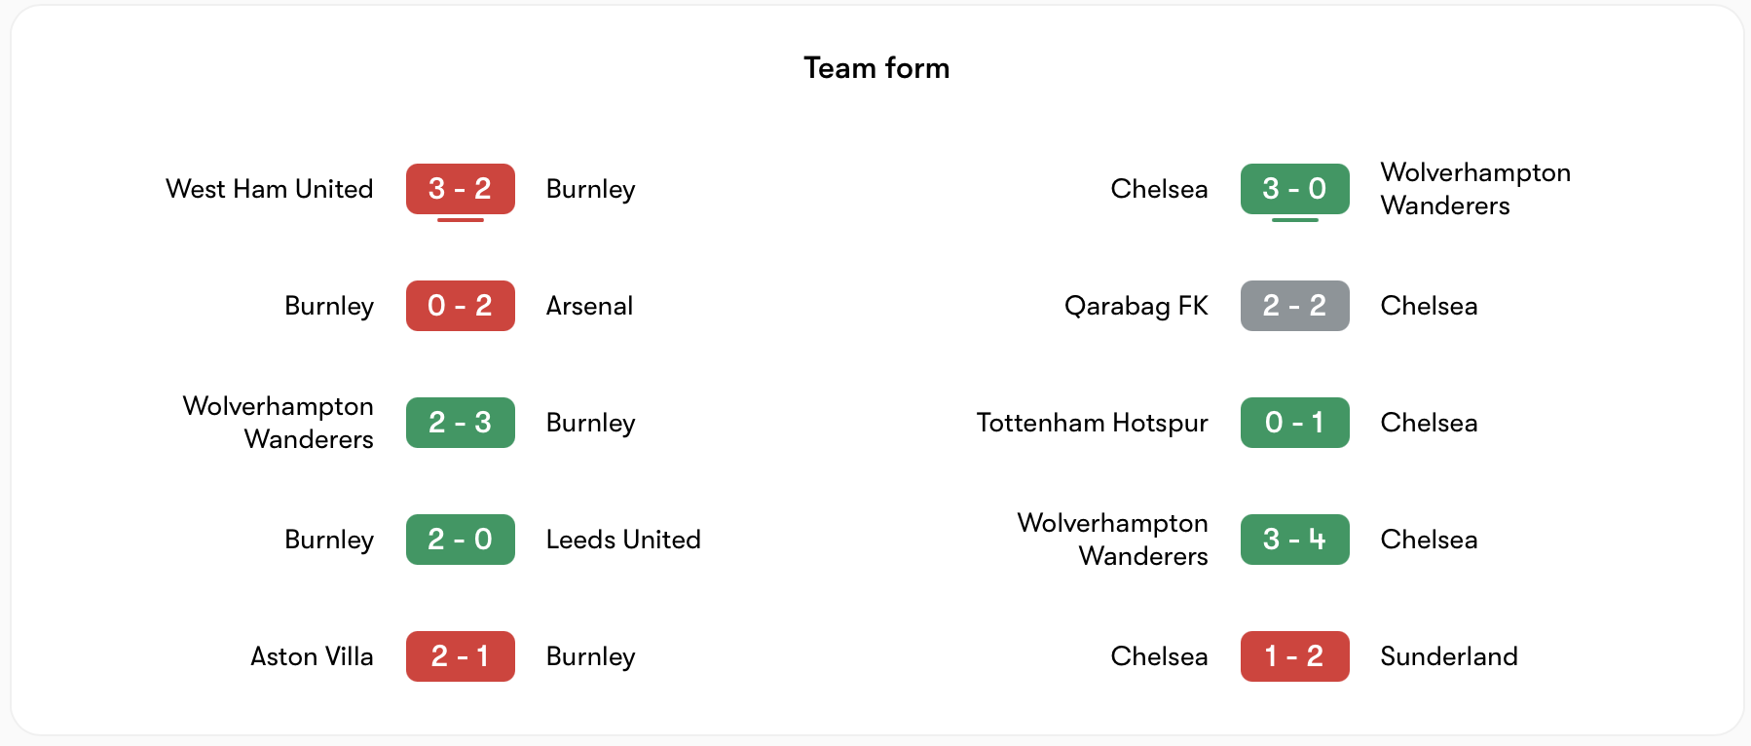The height and width of the screenshot is (746, 1751).
Task: Select the Chelsea name beside the 1-2 badge
Action: pyautogui.click(x=1159, y=656)
